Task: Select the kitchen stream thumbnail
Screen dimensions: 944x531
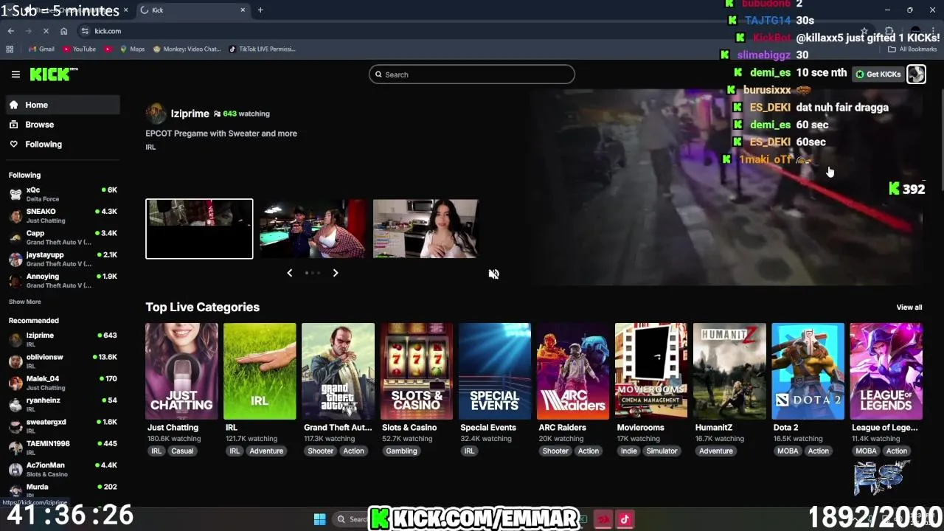Action: (x=426, y=229)
